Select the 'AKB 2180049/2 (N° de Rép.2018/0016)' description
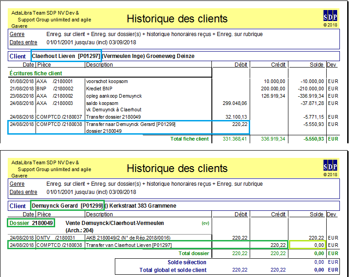This screenshot has width=349, height=277. (x=128, y=238)
